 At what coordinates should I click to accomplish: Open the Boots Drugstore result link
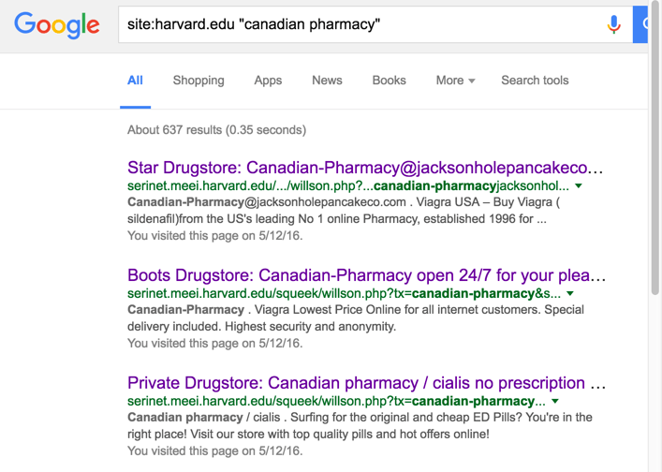(366, 275)
